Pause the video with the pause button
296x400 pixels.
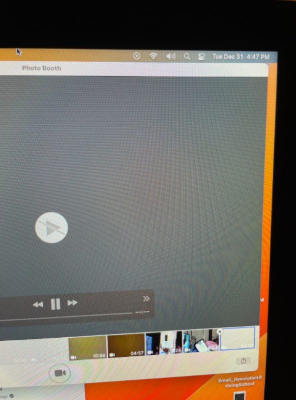[x=55, y=304]
